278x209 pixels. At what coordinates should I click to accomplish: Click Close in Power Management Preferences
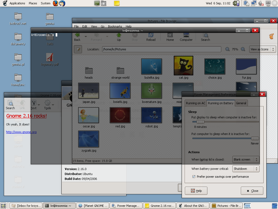(x=252, y=191)
